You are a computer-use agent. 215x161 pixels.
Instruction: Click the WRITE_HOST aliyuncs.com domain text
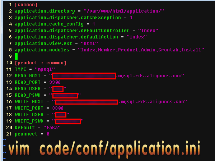(153, 102)
